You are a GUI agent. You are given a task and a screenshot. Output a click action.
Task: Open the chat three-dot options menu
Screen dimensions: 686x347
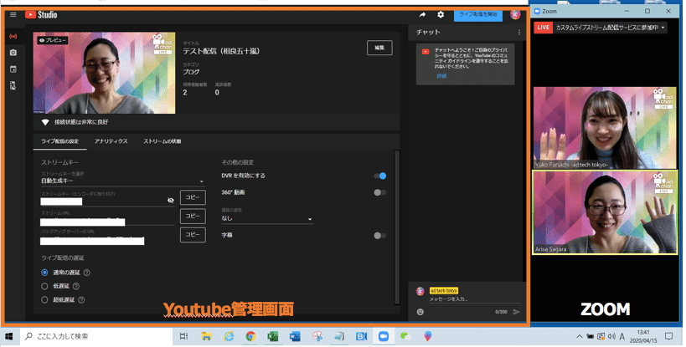(519, 33)
